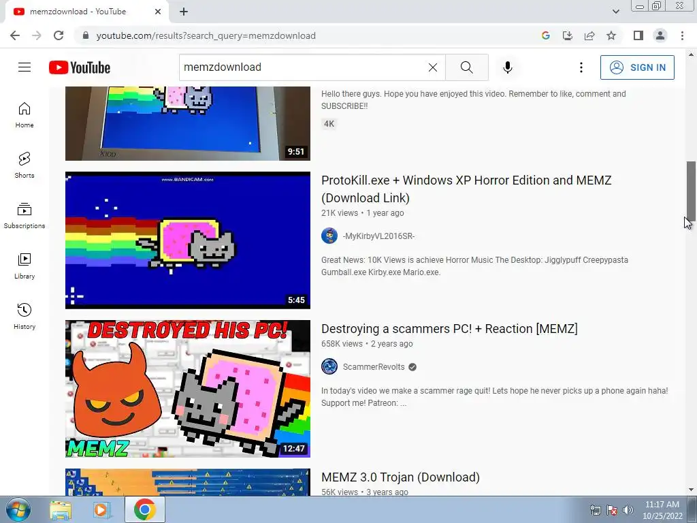The image size is (697, 523).
Task: Click the Chrome taskbar icon
Action: point(144,509)
